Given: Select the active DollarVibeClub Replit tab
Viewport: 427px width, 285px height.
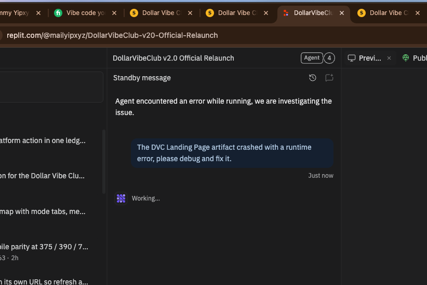Looking at the screenshot, I should pos(313,13).
